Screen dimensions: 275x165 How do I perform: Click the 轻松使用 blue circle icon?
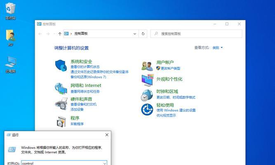(147, 110)
